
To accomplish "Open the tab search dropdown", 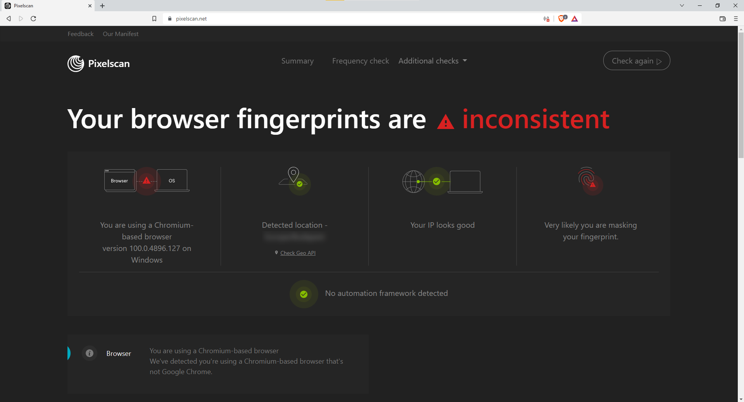I will (682, 5).
